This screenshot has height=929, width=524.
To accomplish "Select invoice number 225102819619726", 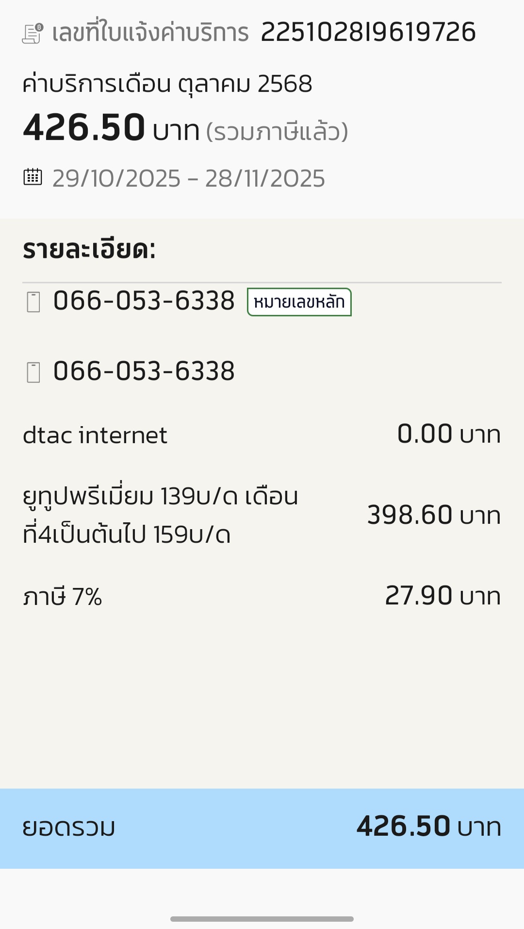I will pos(368,33).
